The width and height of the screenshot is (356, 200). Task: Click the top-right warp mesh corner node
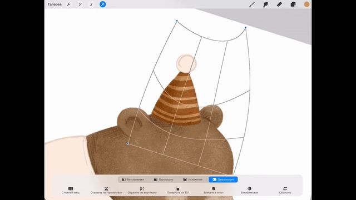(x=245, y=27)
